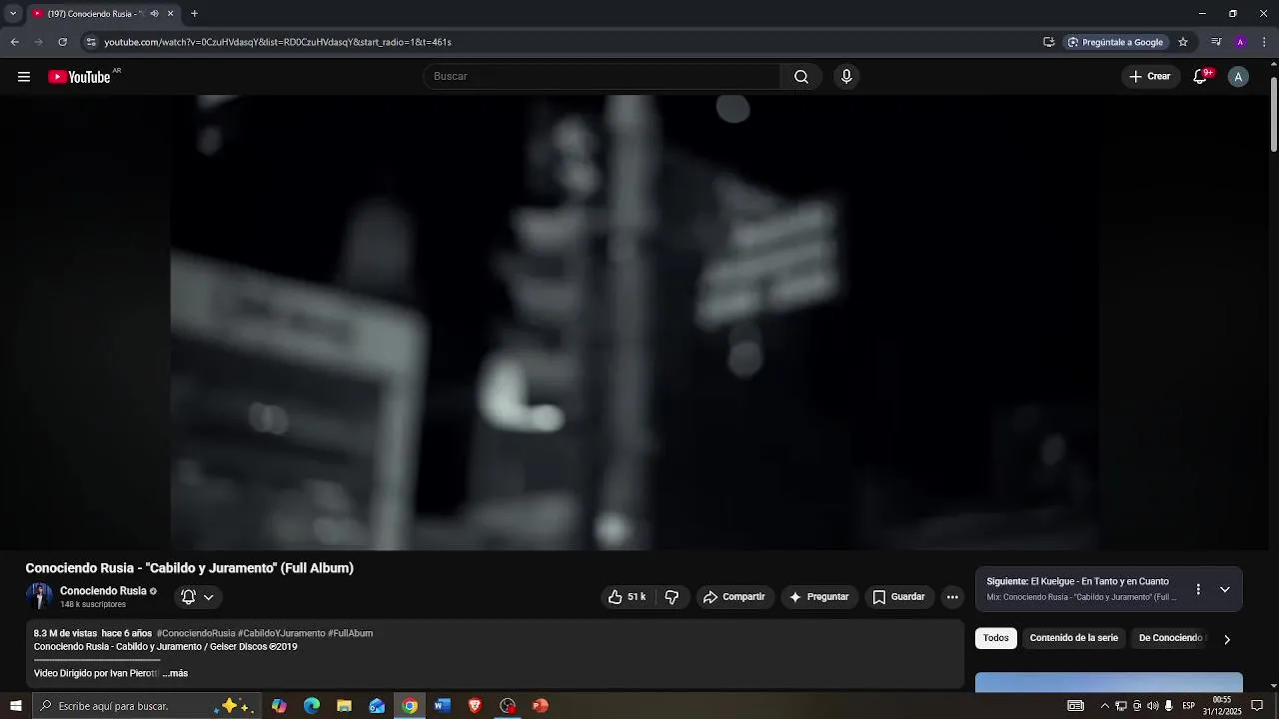Like the video with thumbs up
Viewport: 1279px width, 719px height.
(x=628, y=597)
